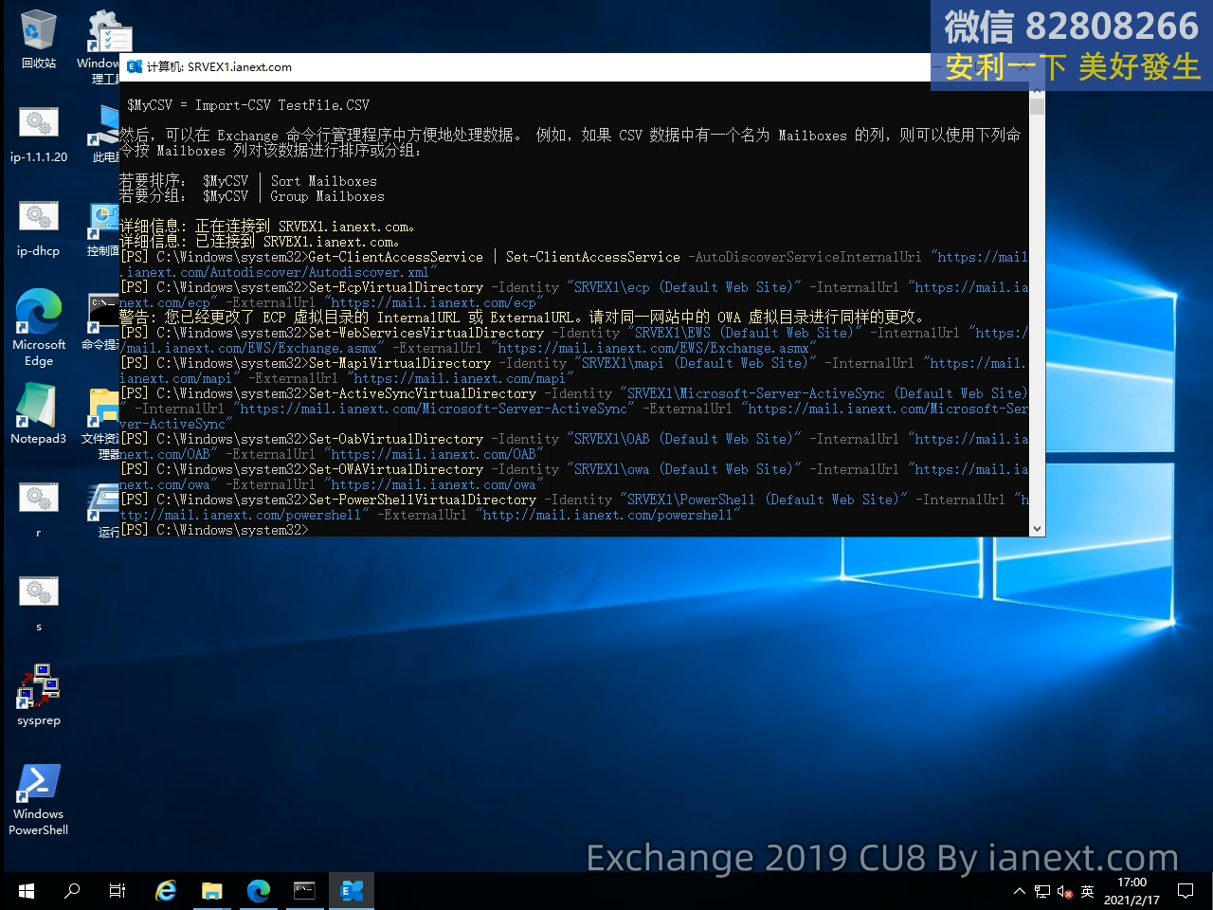
Task: Open the sysprep desktop shortcut
Action: pos(39,696)
